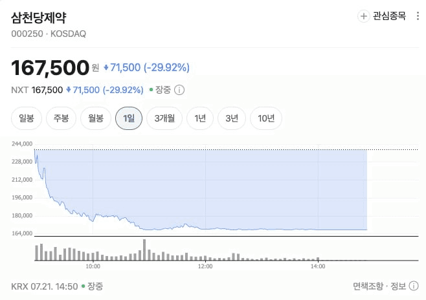Select the 1일 period chip
426x300 pixels.
pos(129,118)
